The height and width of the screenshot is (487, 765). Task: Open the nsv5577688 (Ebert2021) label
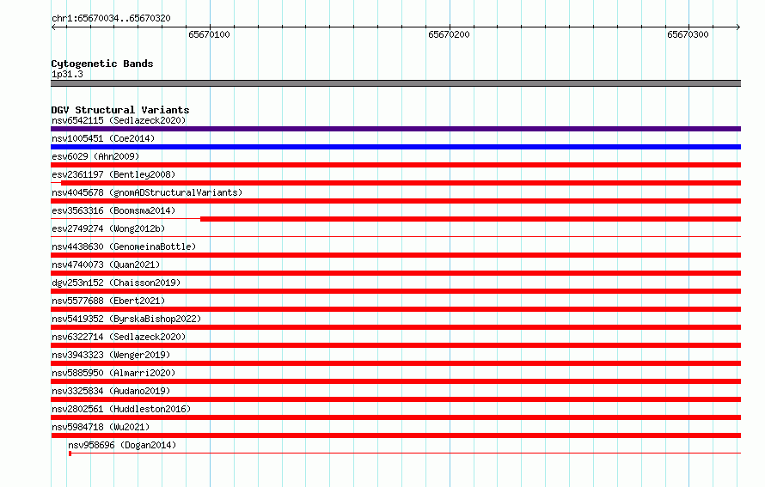pos(108,301)
